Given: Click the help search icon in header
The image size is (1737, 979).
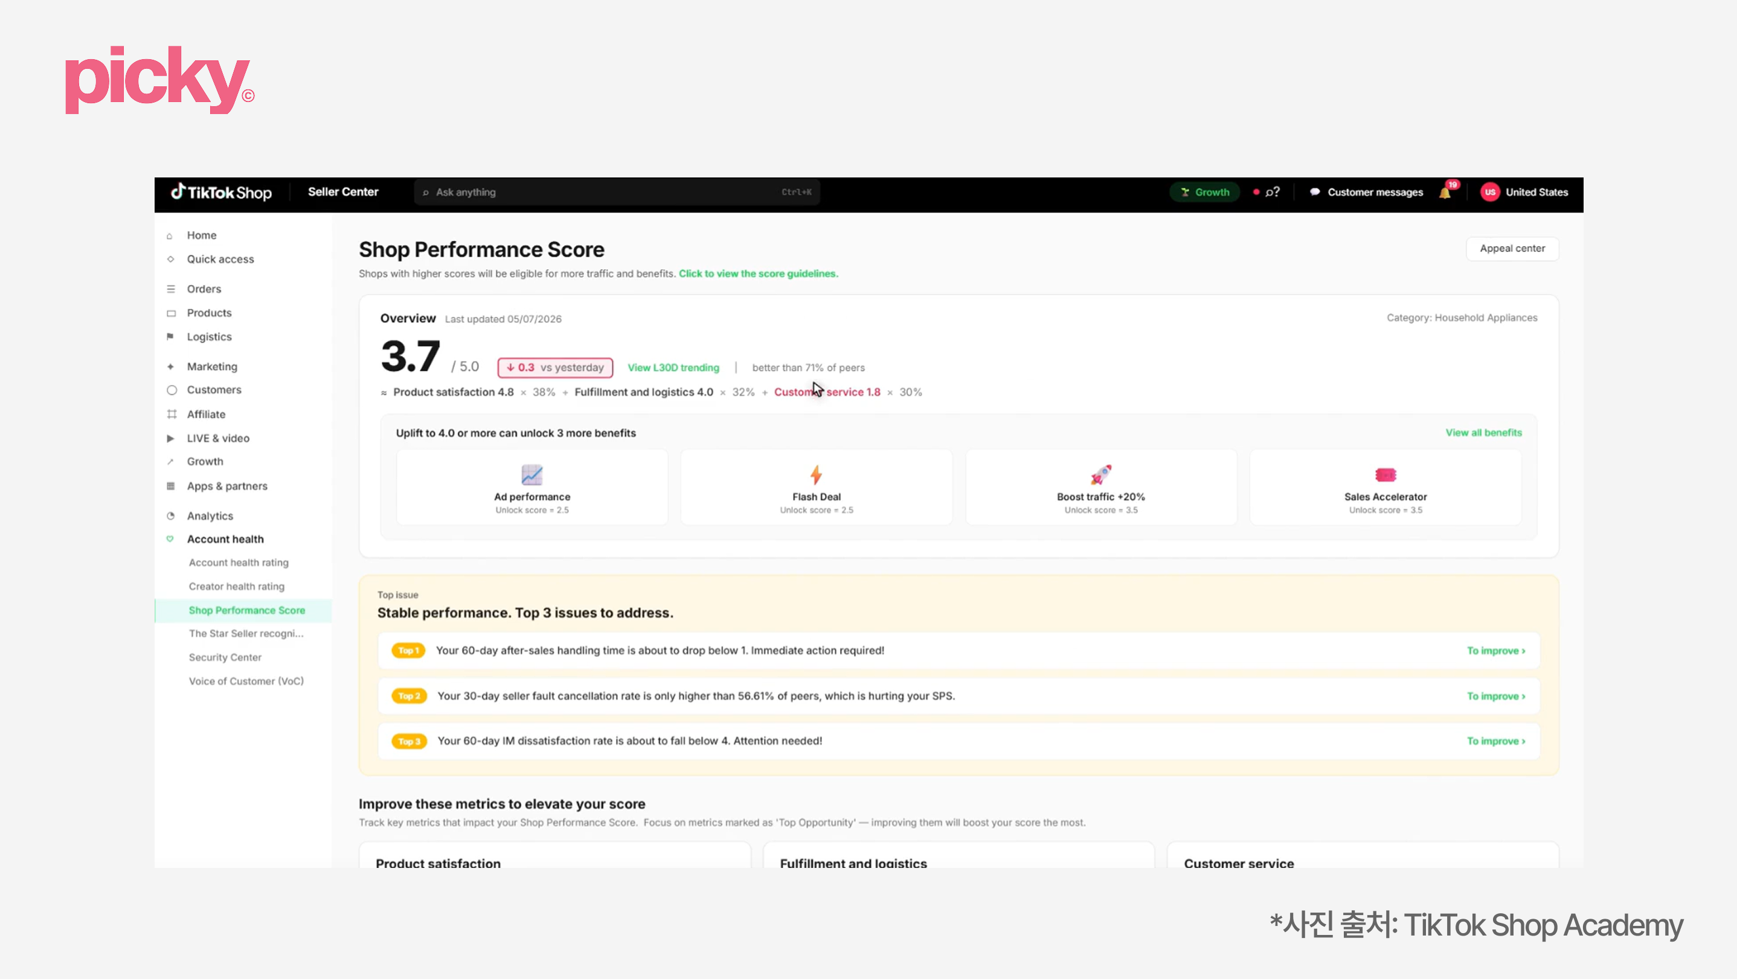Looking at the screenshot, I should point(1272,192).
